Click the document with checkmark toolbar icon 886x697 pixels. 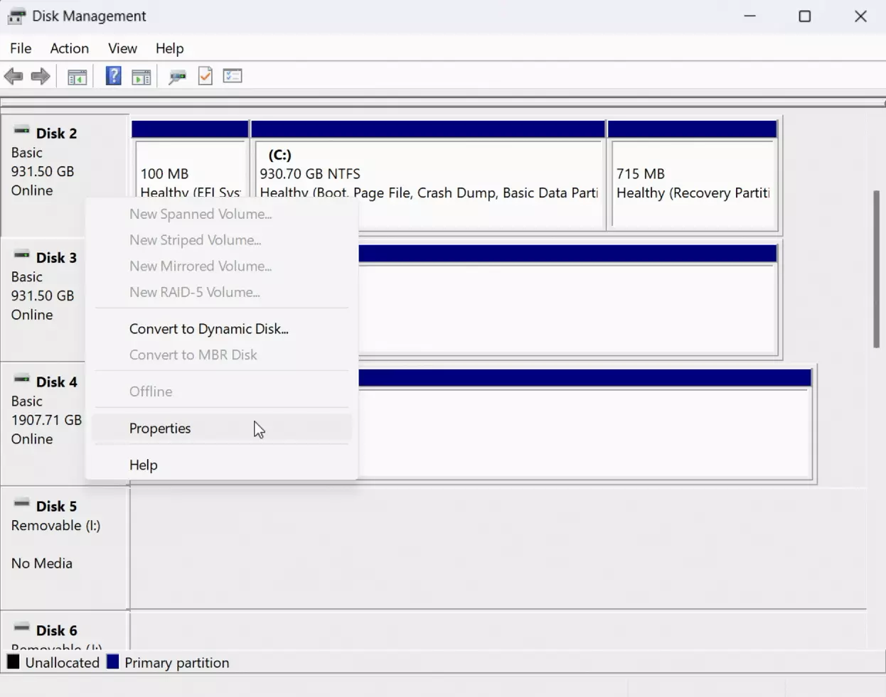pos(206,76)
